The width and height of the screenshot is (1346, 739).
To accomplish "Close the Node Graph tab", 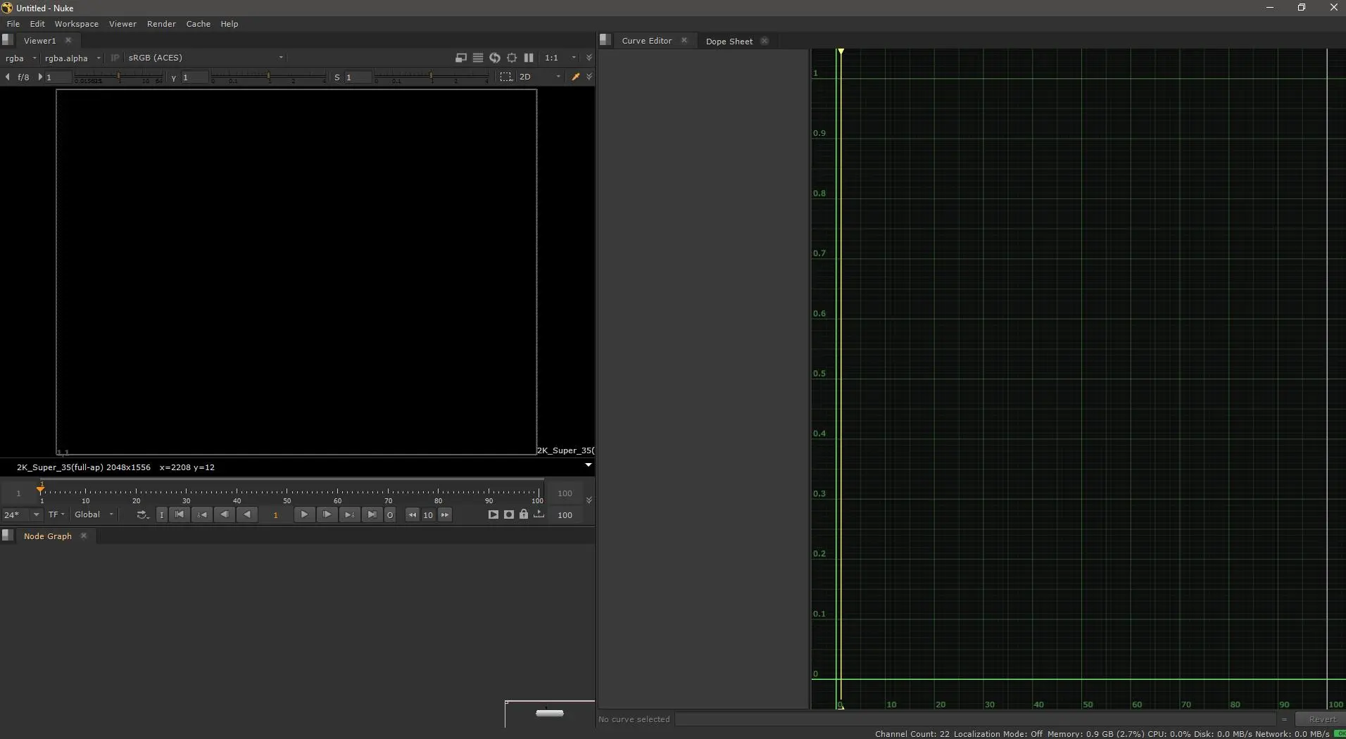I will point(84,536).
